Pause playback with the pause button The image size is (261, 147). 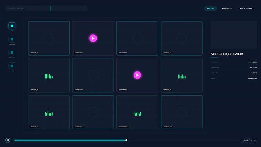pos(8,140)
